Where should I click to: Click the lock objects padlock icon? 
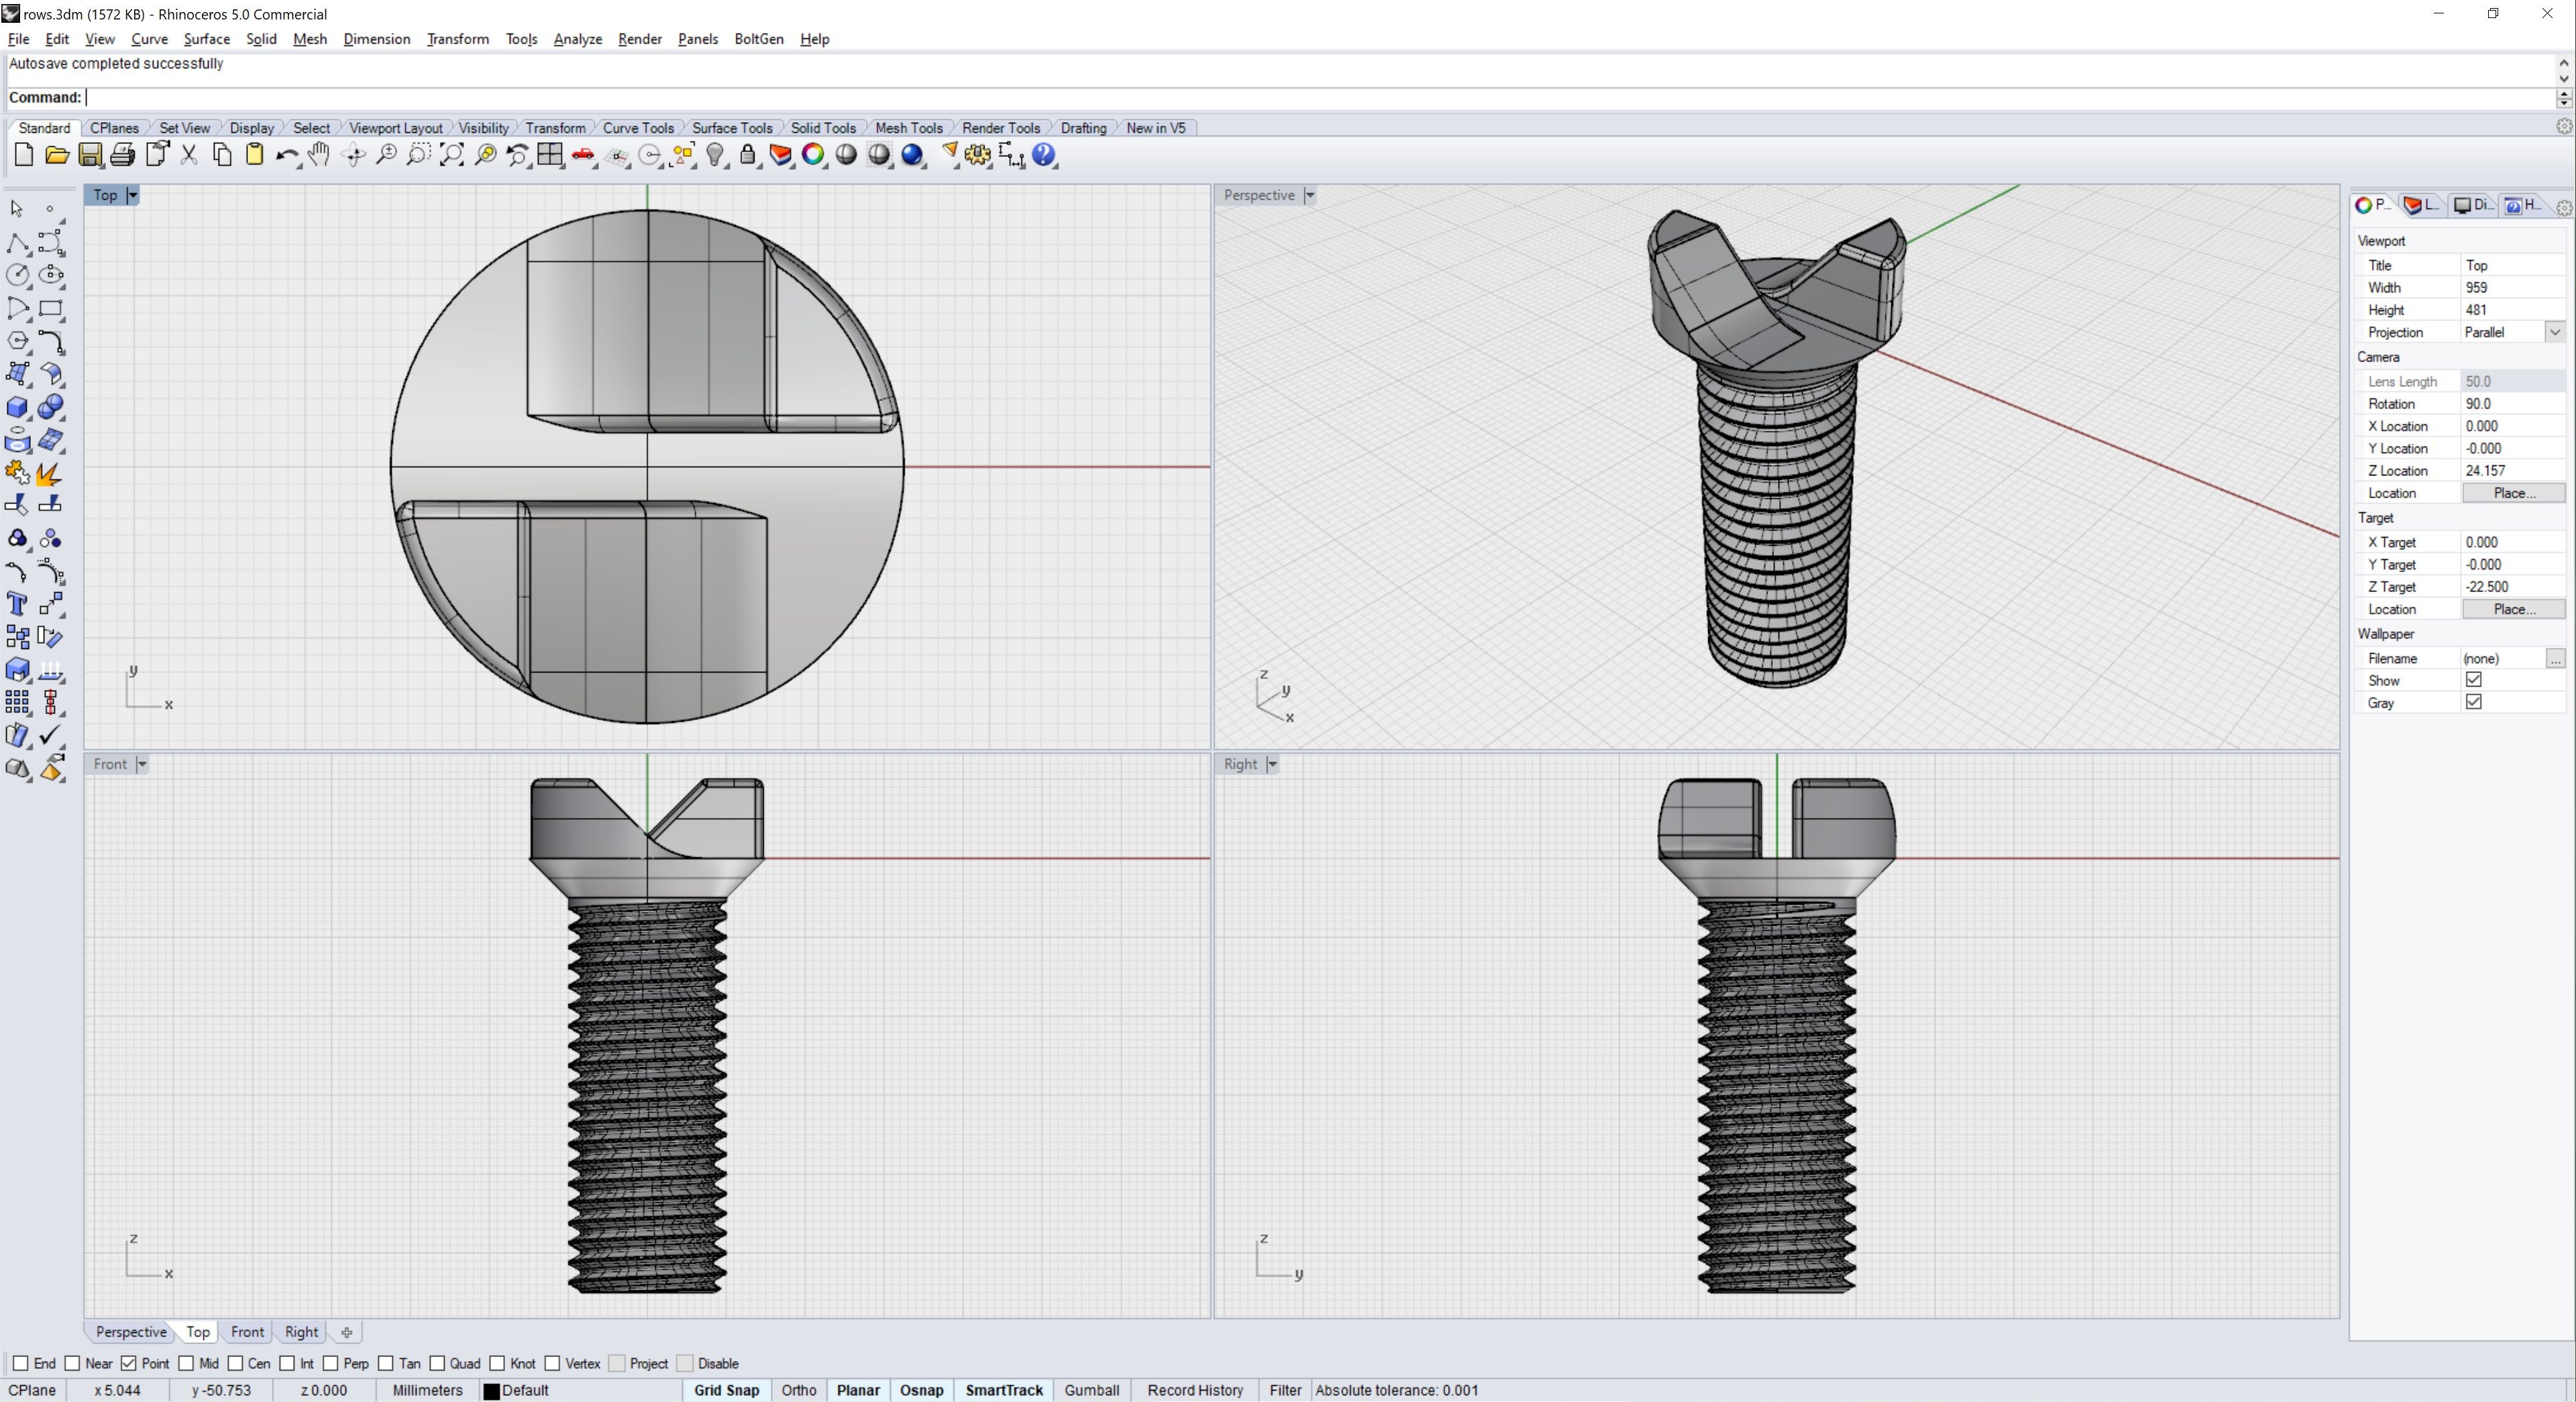[x=748, y=155]
